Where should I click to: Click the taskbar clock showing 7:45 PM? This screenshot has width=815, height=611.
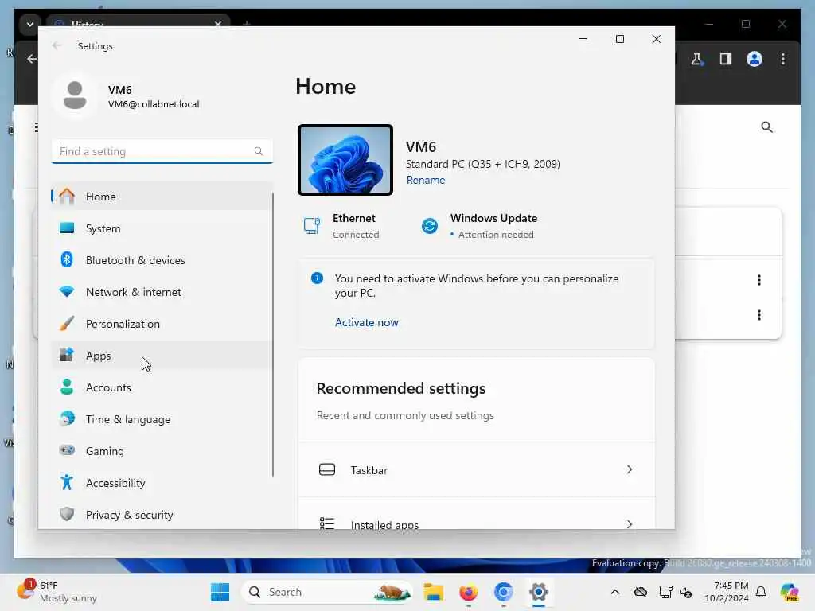[x=726, y=592]
